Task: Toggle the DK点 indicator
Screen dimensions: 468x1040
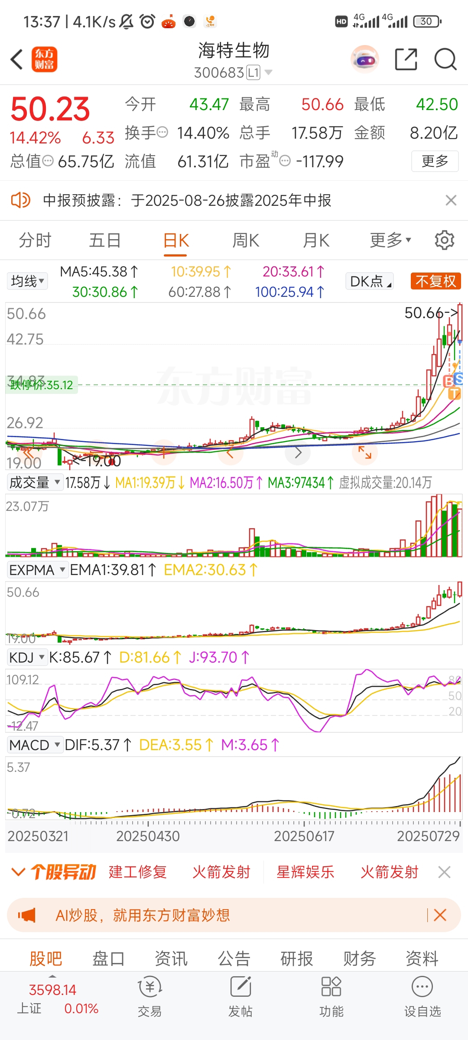Action: click(370, 281)
